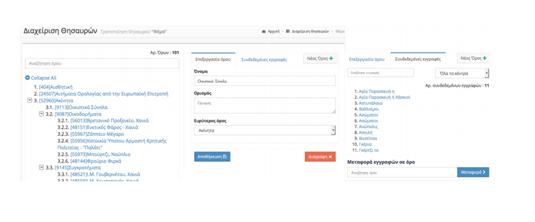Delete the term with Διαγραφή button
The height and width of the screenshot is (222, 535).
pos(320,156)
